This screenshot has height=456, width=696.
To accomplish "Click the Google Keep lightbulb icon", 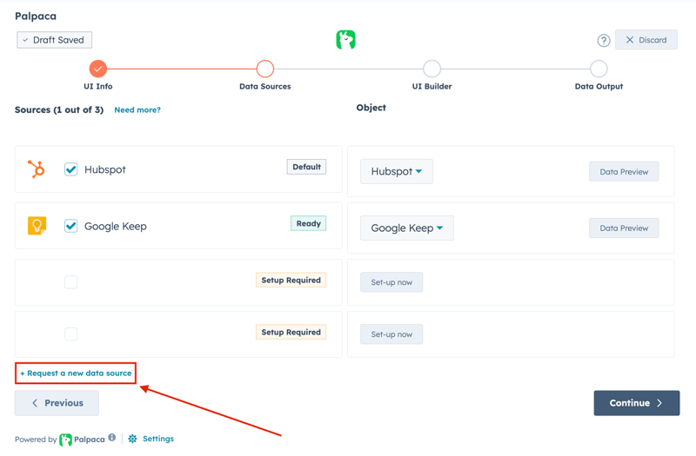I will coord(37,226).
